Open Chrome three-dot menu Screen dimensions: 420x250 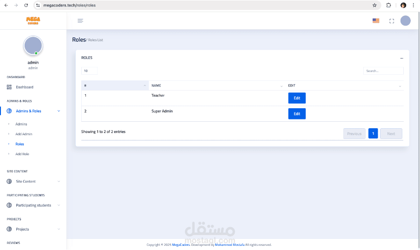pos(413,6)
